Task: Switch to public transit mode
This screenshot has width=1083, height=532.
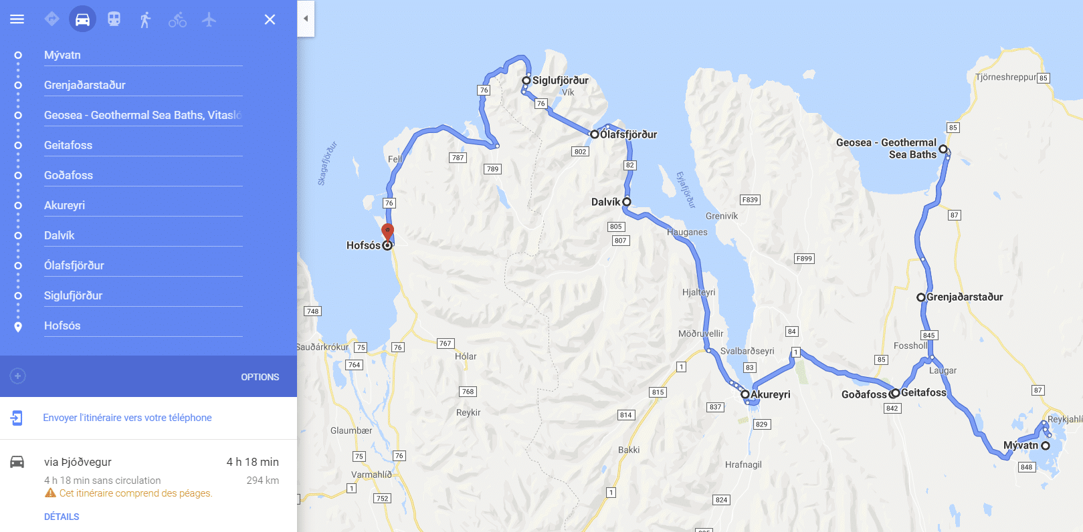Action: pyautogui.click(x=114, y=19)
